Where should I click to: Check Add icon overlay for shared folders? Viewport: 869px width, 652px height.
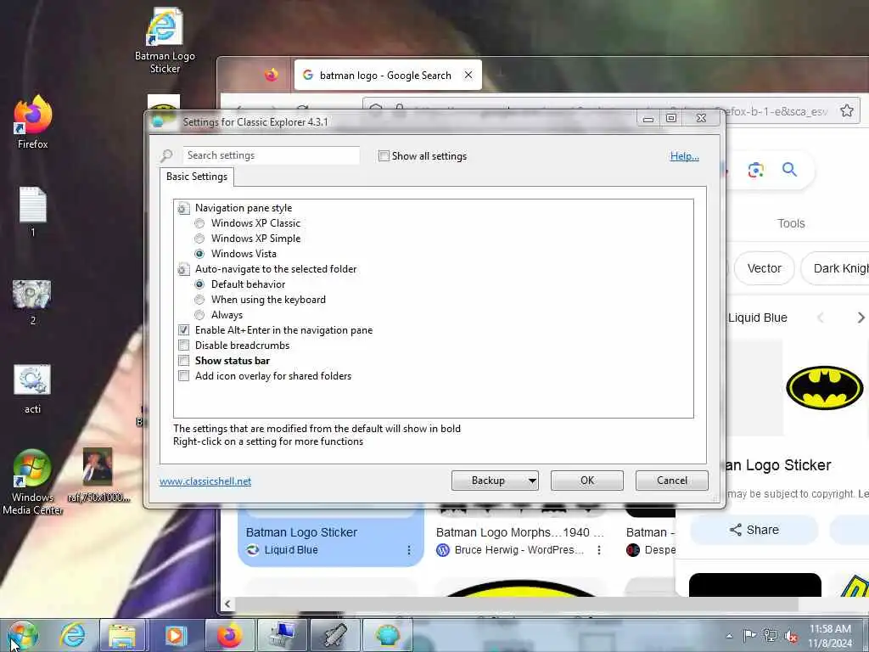[x=183, y=376]
